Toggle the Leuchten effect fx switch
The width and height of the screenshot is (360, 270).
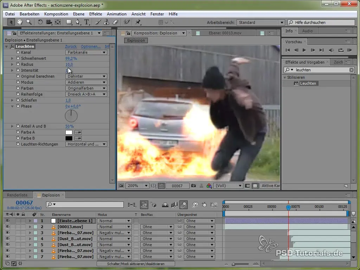tap(12, 46)
